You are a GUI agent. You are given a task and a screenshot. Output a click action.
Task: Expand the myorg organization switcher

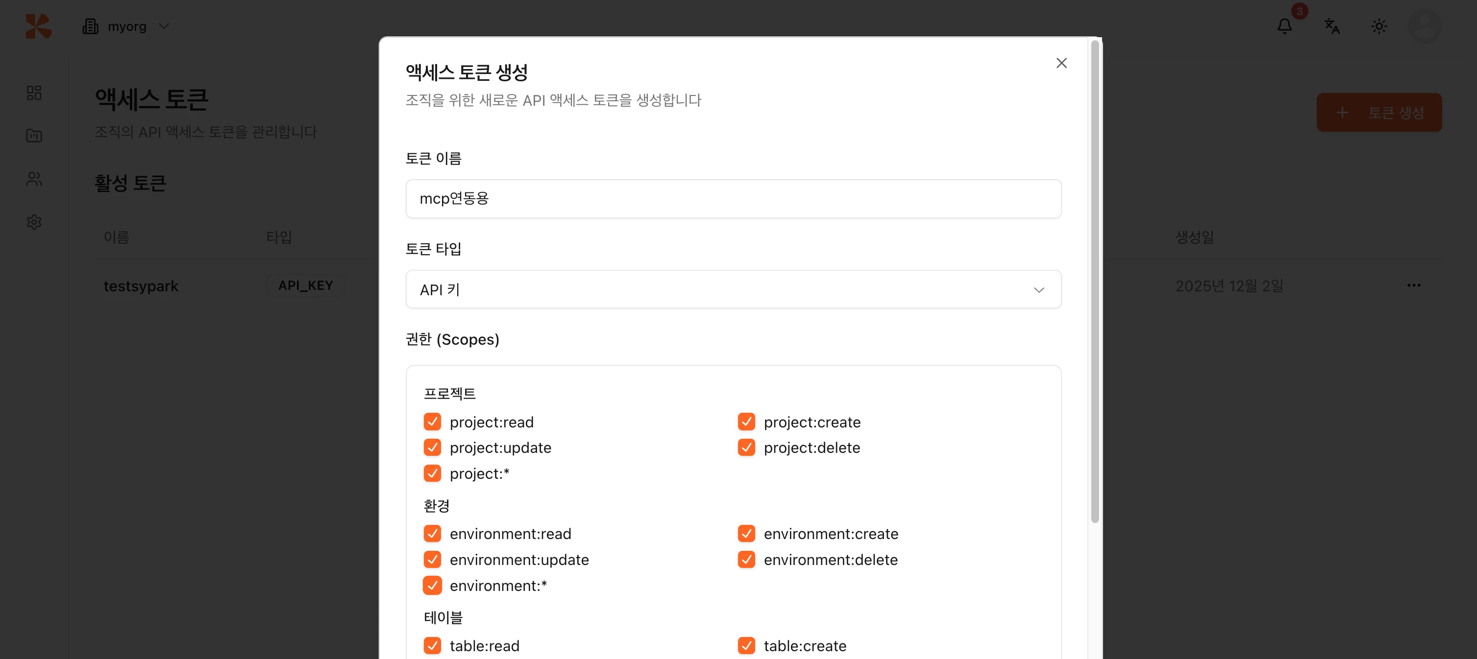click(126, 26)
